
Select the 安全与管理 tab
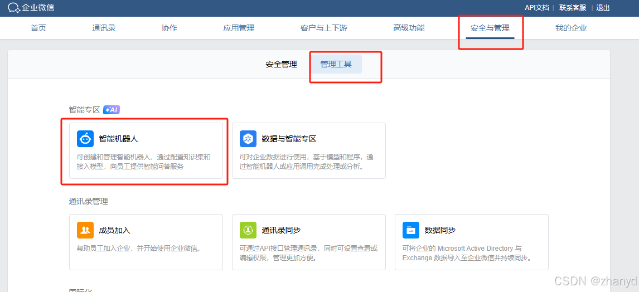coord(490,28)
